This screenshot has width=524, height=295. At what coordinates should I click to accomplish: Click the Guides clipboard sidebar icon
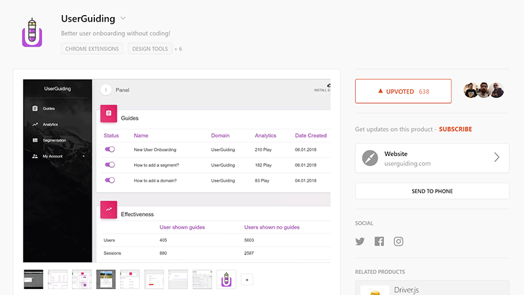pos(35,108)
